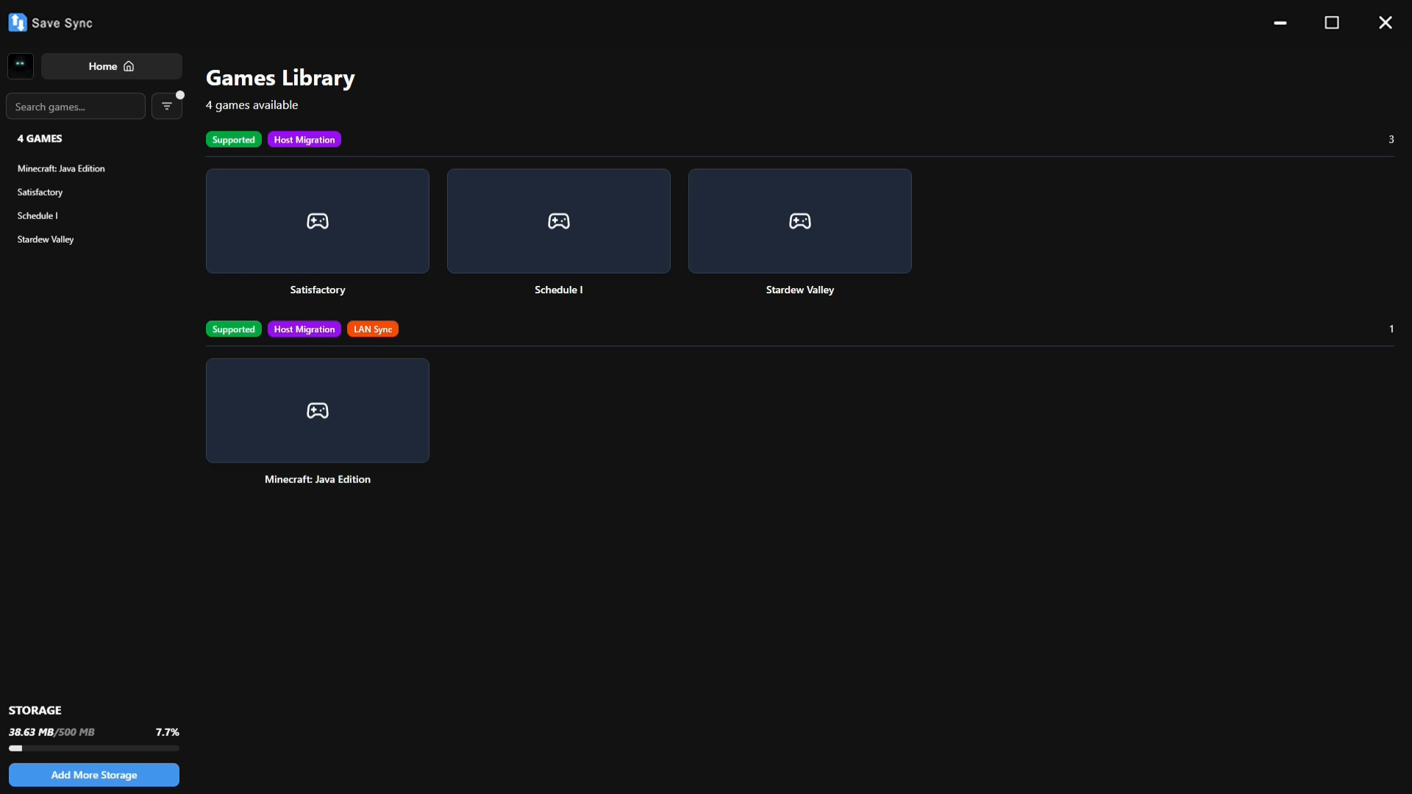Select Stardew Valley in the sidebar list

coord(46,239)
